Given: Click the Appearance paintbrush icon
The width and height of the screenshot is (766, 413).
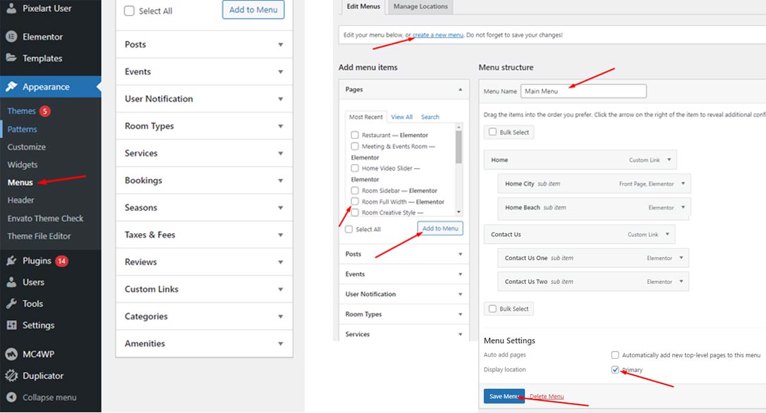Looking at the screenshot, I should (x=11, y=87).
